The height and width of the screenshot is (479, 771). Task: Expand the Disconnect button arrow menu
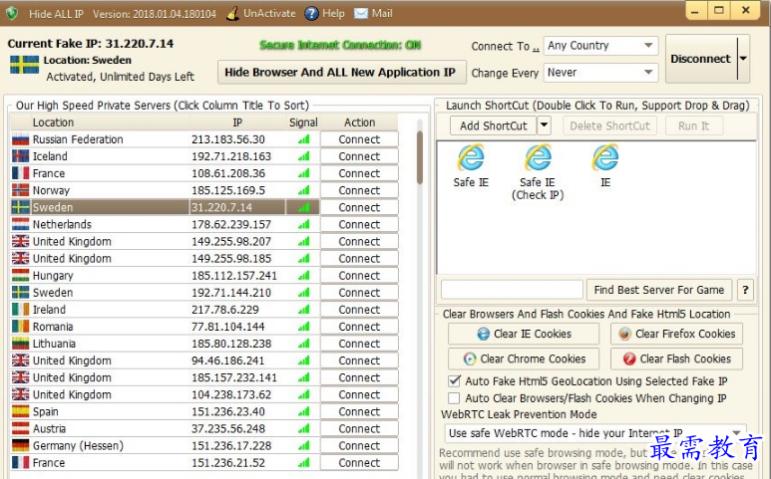pyautogui.click(x=743, y=59)
